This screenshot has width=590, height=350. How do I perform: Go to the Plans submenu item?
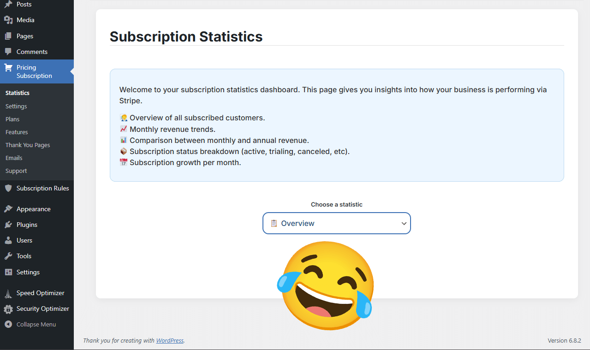(12, 119)
